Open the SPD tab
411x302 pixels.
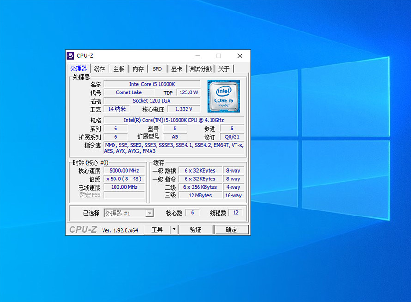[157, 69]
